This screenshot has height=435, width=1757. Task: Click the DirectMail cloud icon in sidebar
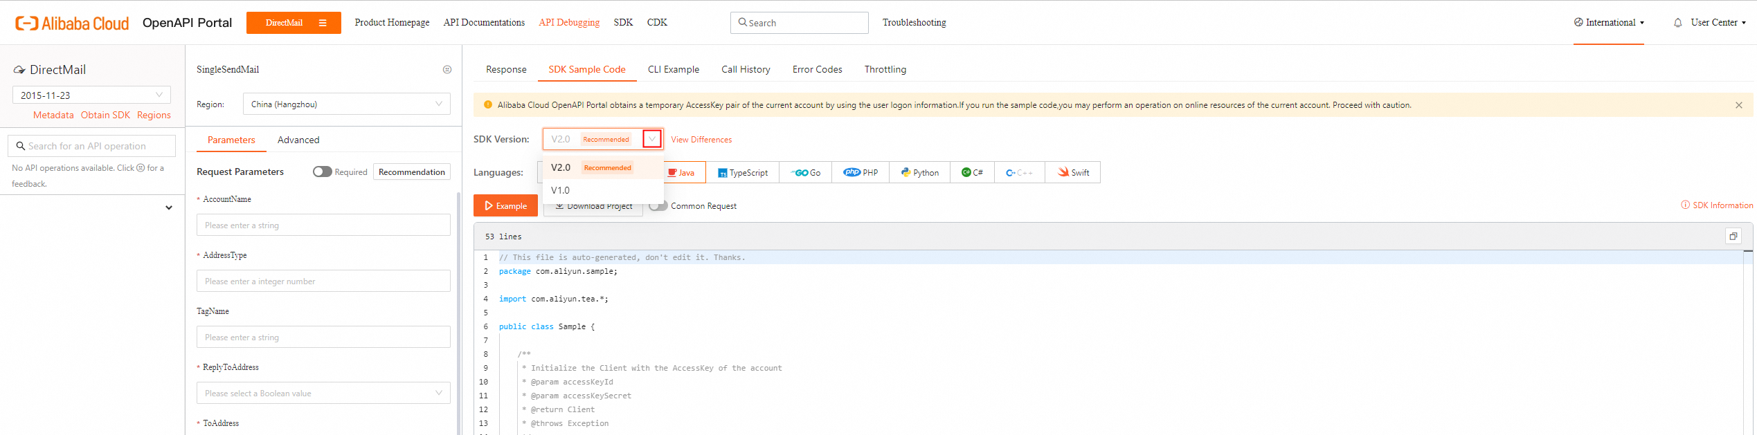[x=19, y=70]
